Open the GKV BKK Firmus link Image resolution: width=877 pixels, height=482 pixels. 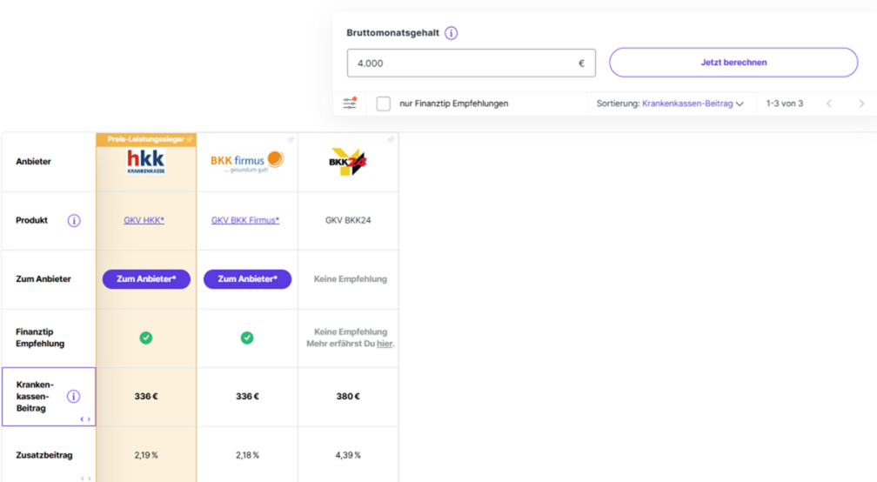245,220
